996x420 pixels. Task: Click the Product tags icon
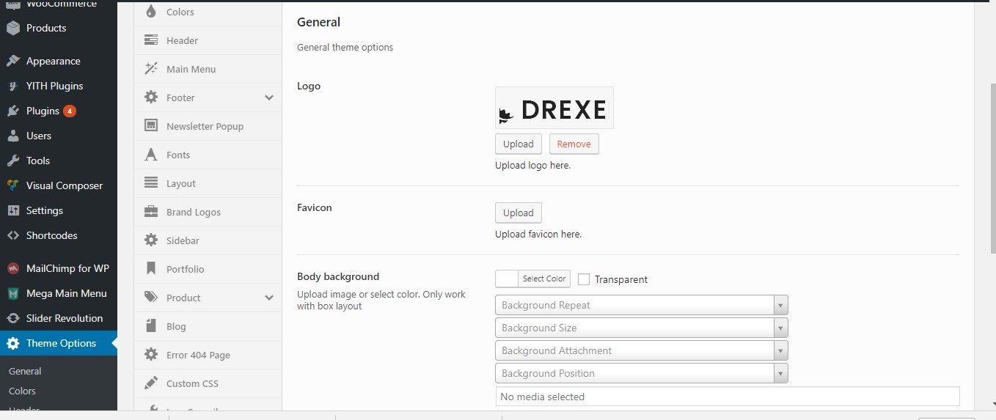(151, 298)
